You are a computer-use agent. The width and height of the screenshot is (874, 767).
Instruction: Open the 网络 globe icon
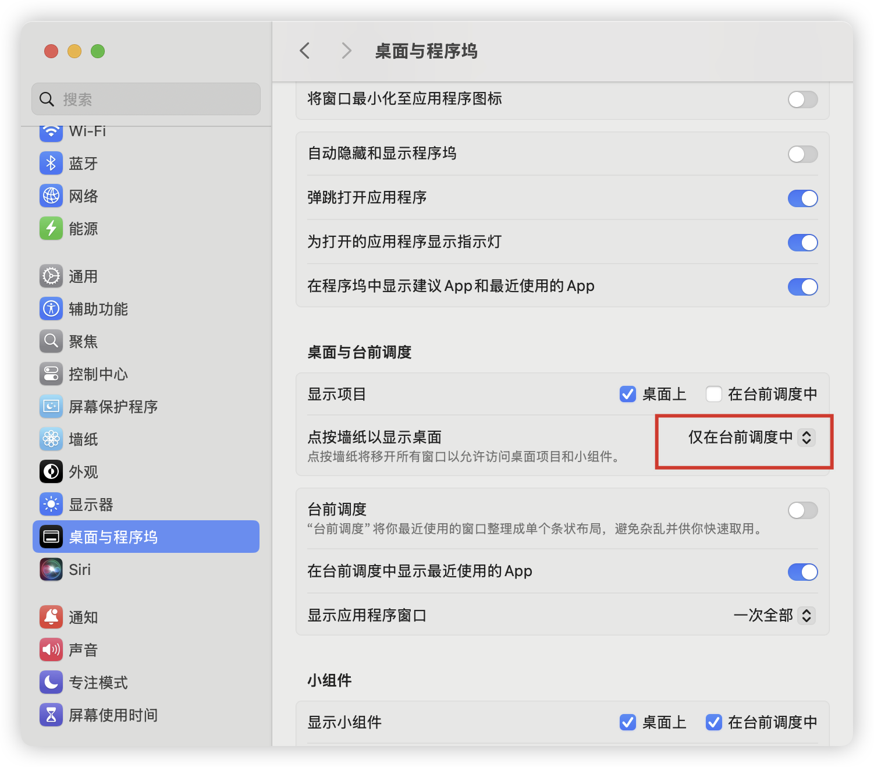pos(51,196)
